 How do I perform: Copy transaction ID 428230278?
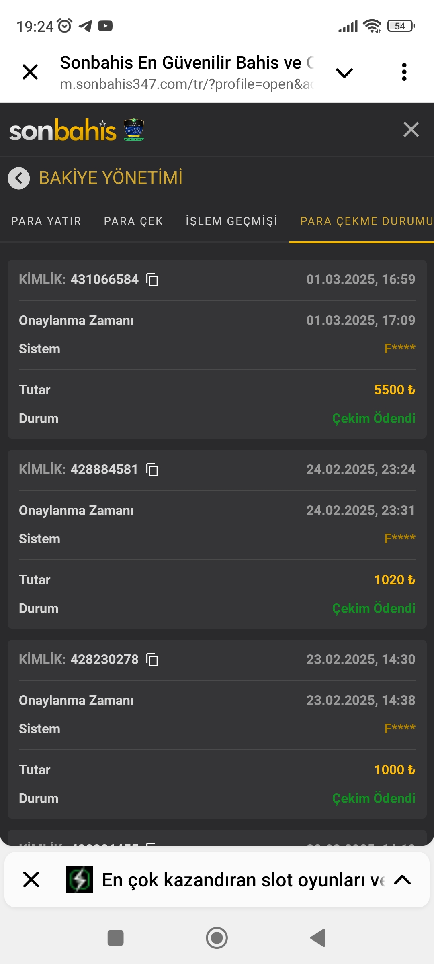click(x=152, y=660)
